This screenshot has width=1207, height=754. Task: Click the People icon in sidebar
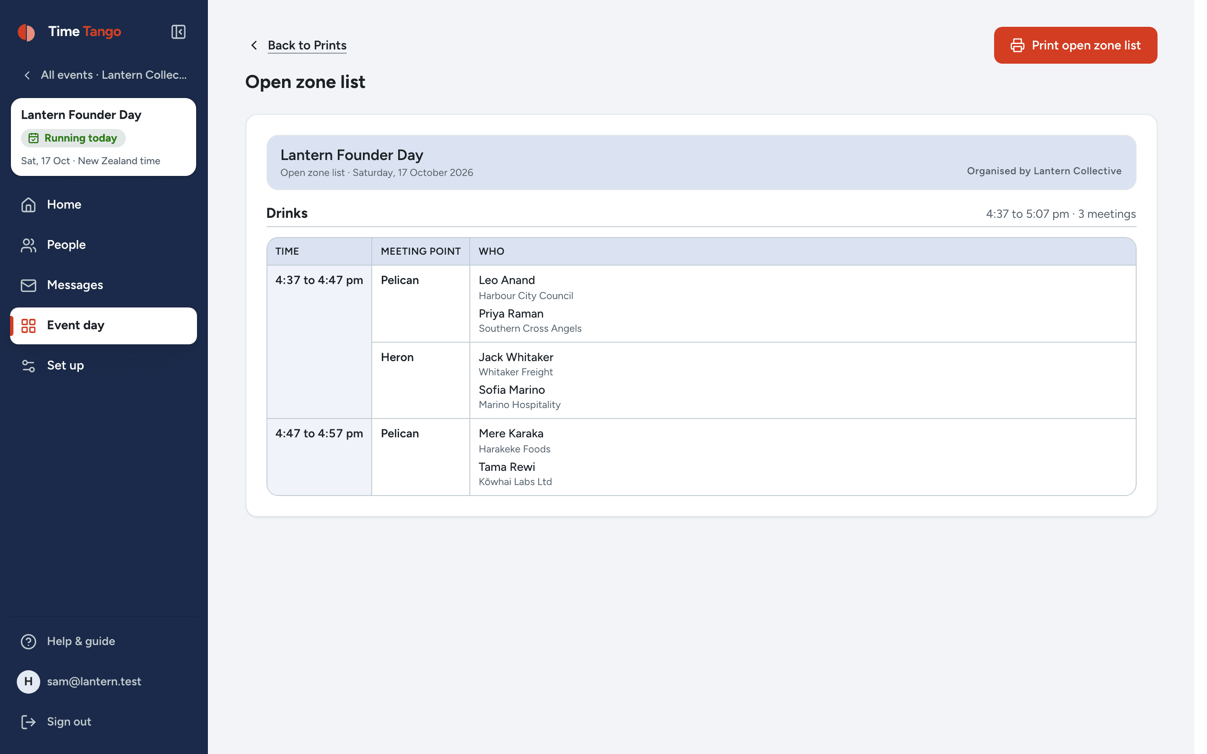(28, 245)
